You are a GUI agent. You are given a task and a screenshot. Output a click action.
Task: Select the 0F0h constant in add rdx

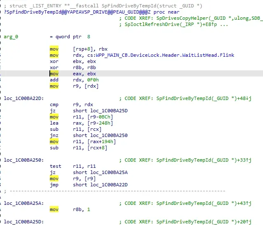[93, 80]
